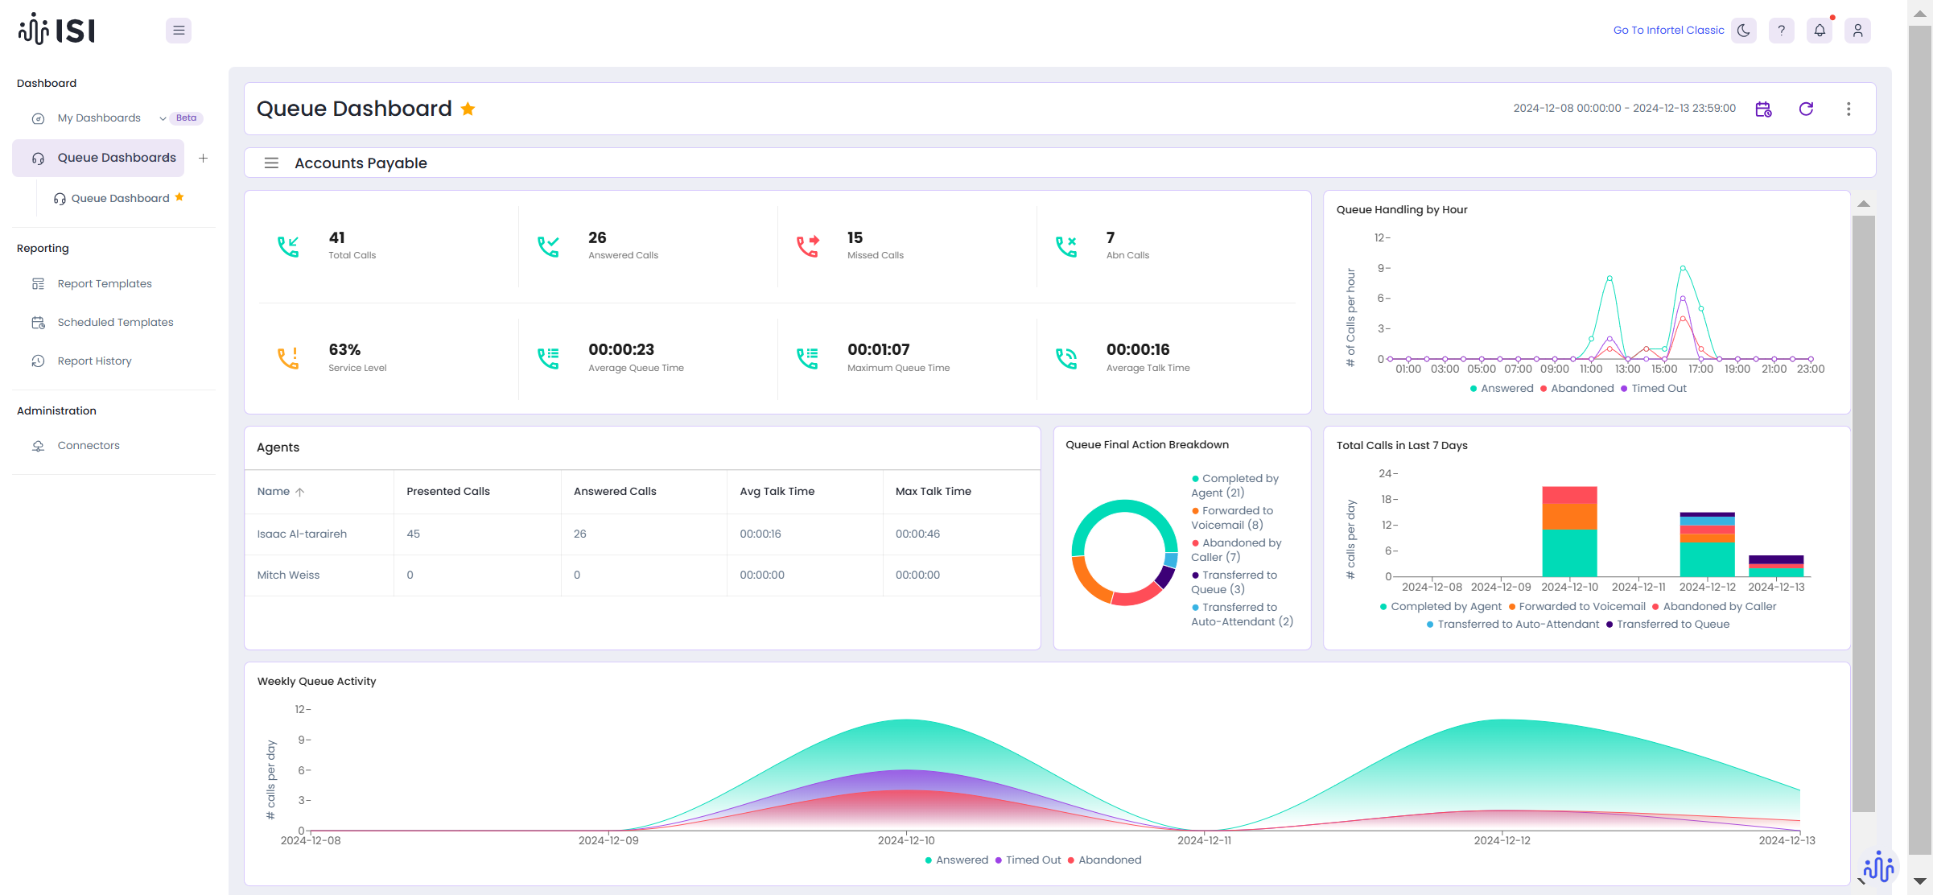Viewport: 1933px width, 895px height.
Task: Add a new queue dashboard with plus icon
Action: click(x=204, y=159)
